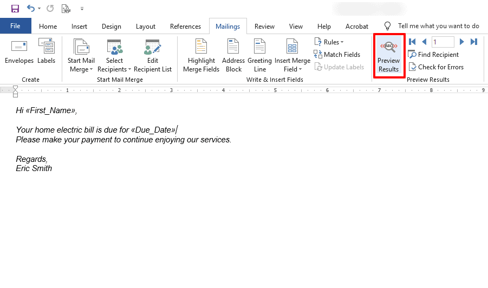This screenshot has height=288, width=488.
Task: Insert a Greeting Line
Action: click(x=259, y=56)
